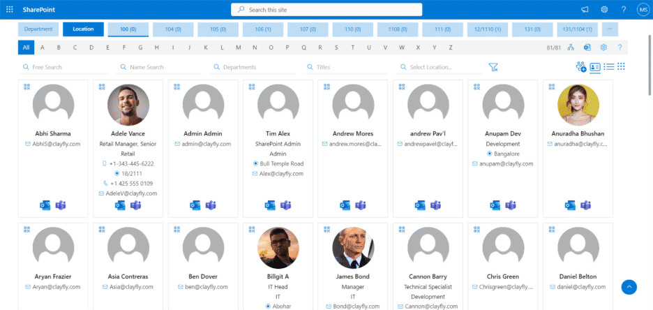Filter names by letter Z
Image resolution: width=653 pixels, height=310 pixels.
coord(451,47)
